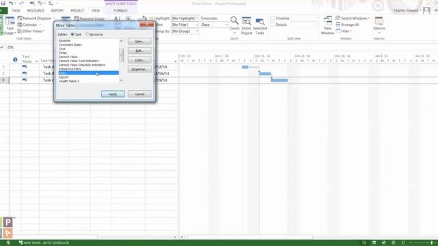Image resolution: width=438 pixels, height=246 pixels.
Task: Click the tables list scrollbar thumb
Action: (x=121, y=55)
